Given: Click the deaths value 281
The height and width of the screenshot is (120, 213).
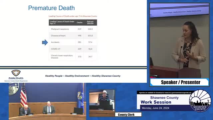Looking at the screenshot, I should 80,42.
